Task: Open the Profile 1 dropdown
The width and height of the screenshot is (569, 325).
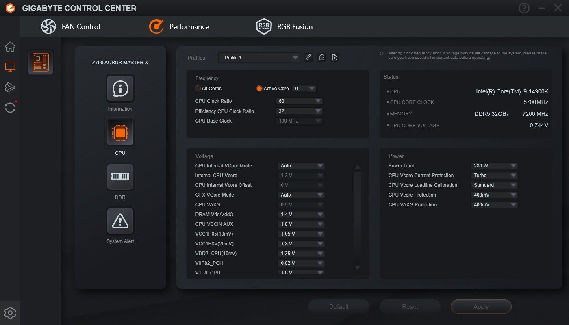Action: 259,58
